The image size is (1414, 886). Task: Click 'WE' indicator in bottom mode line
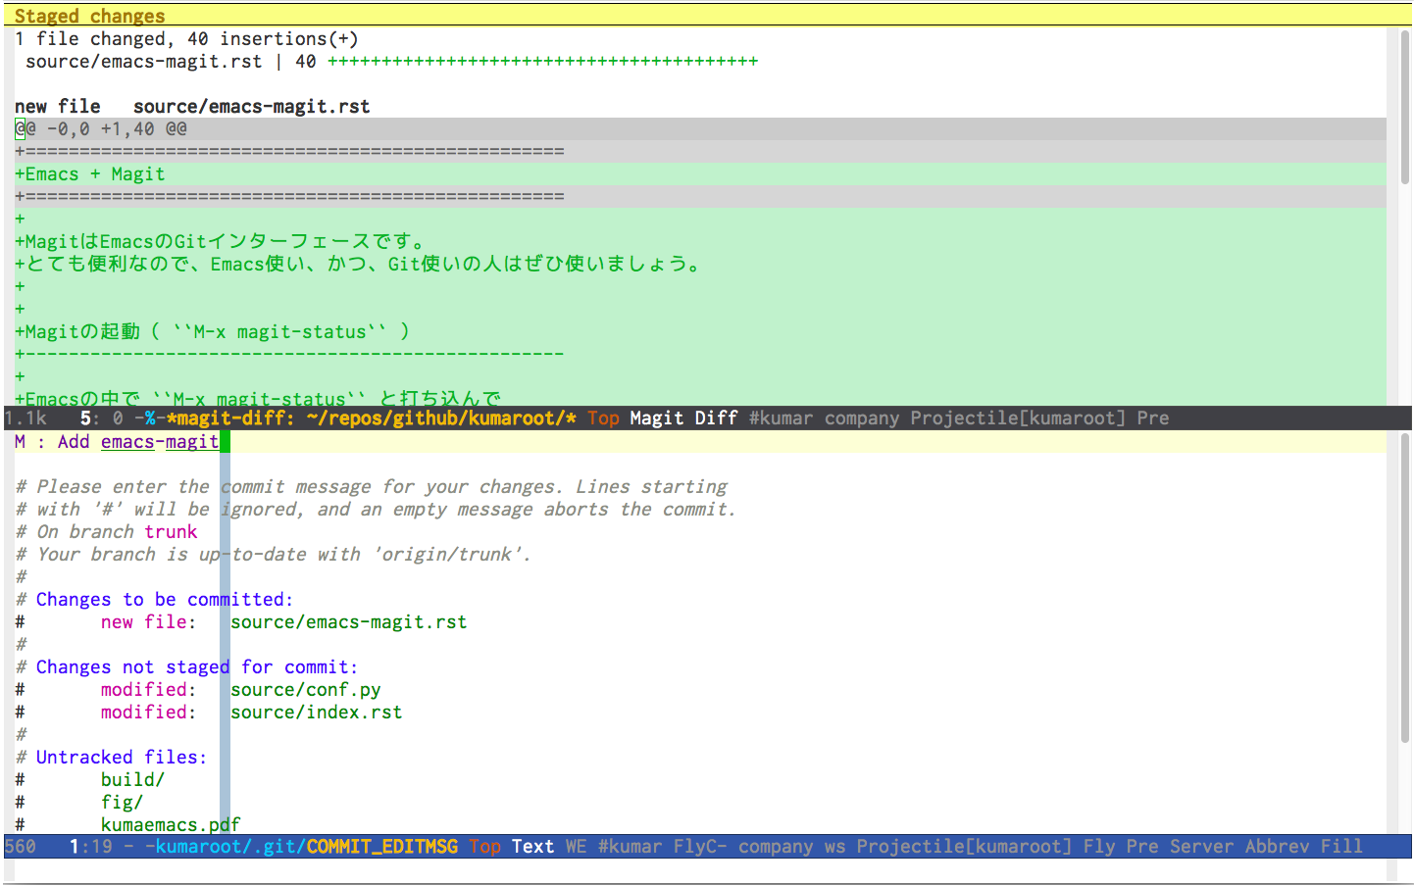(x=576, y=846)
